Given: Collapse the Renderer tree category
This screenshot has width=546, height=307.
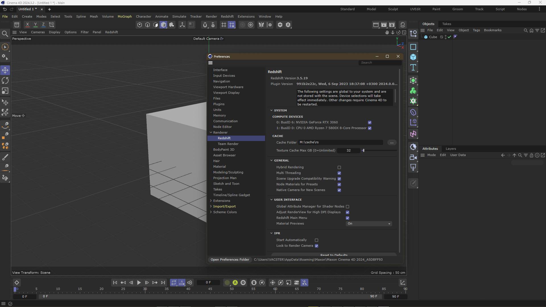Looking at the screenshot, I should 211,132.
